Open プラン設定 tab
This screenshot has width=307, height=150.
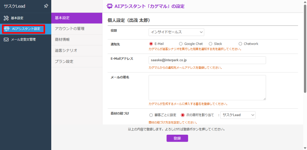(x=77, y=62)
